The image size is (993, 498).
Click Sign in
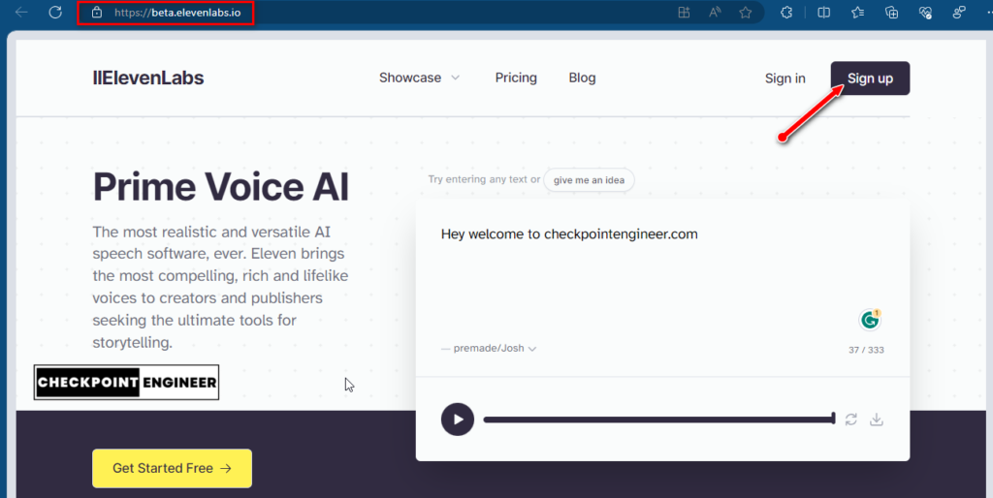[785, 78]
